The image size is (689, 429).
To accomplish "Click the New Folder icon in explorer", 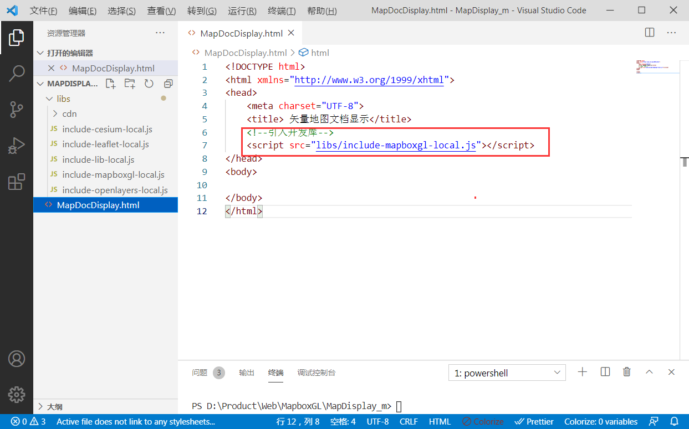I will point(130,84).
